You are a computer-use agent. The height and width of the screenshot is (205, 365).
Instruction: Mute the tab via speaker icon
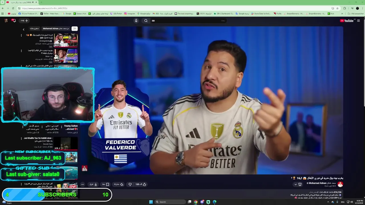coord(33,2)
